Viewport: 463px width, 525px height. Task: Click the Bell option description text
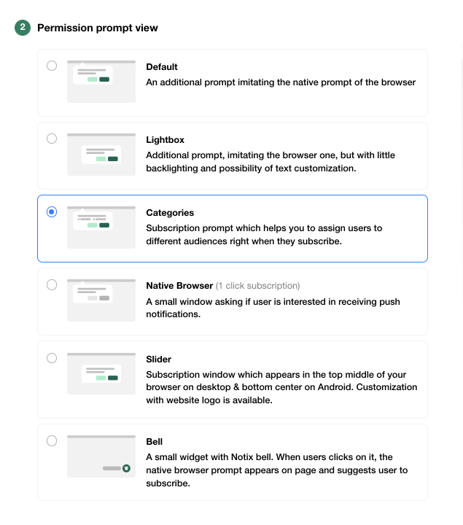(x=277, y=470)
